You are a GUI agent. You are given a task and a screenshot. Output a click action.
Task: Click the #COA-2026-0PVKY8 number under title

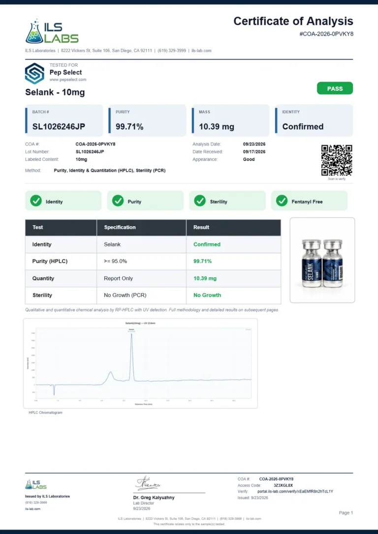tap(326, 34)
